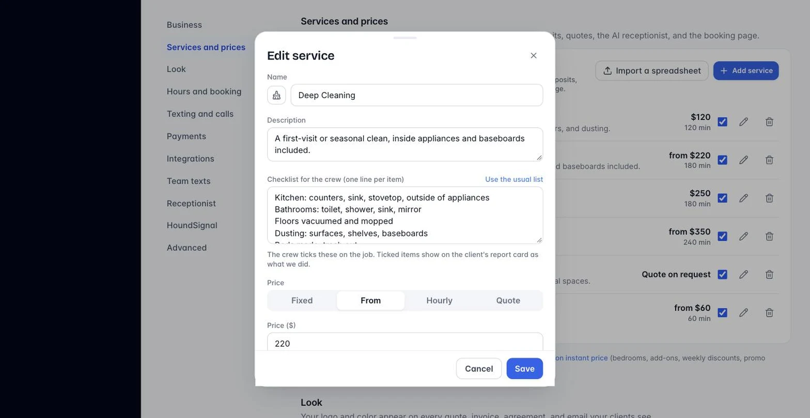Click trash icon on the from $60 row

coord(769,313)
